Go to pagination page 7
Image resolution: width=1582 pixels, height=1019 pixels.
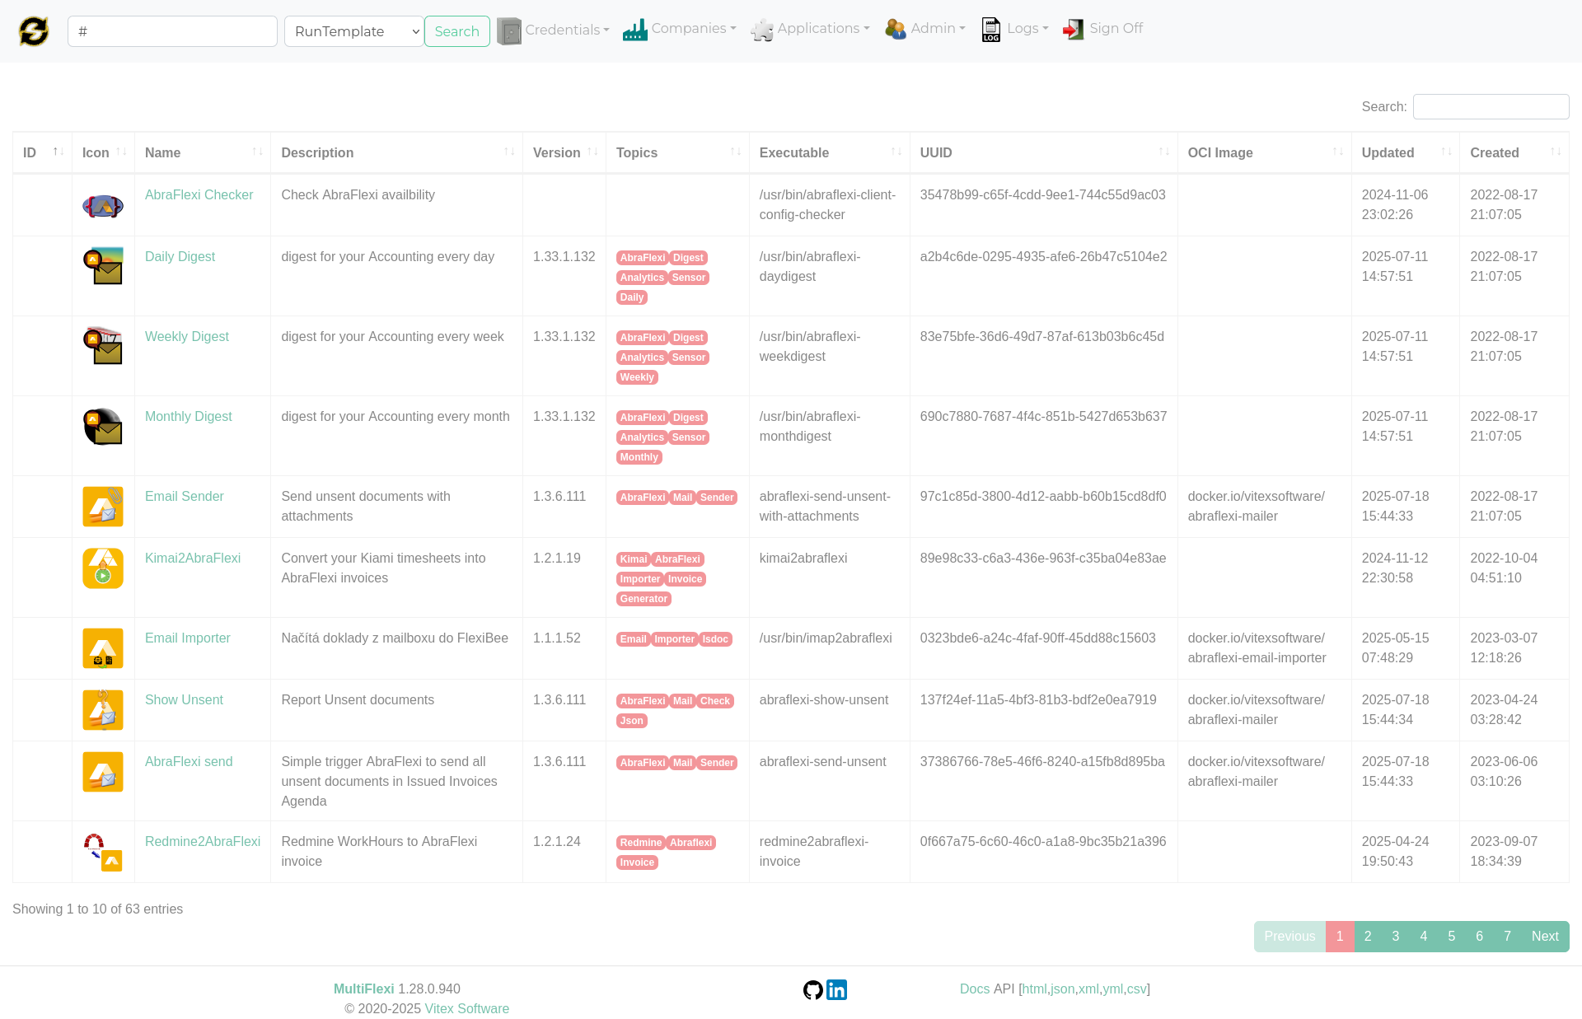1507,937
